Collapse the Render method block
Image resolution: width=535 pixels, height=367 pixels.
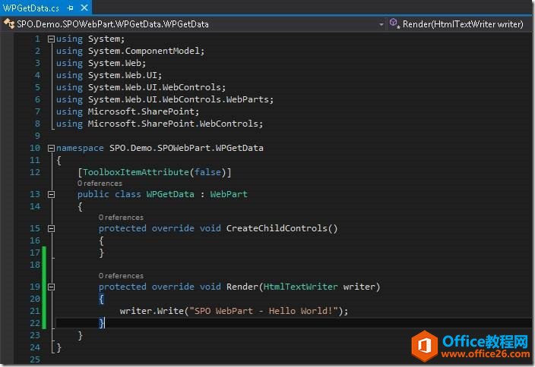point(51,287)
